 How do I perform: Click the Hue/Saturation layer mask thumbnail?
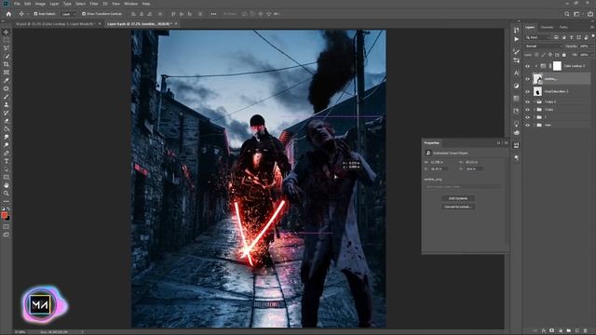(537, 91)
